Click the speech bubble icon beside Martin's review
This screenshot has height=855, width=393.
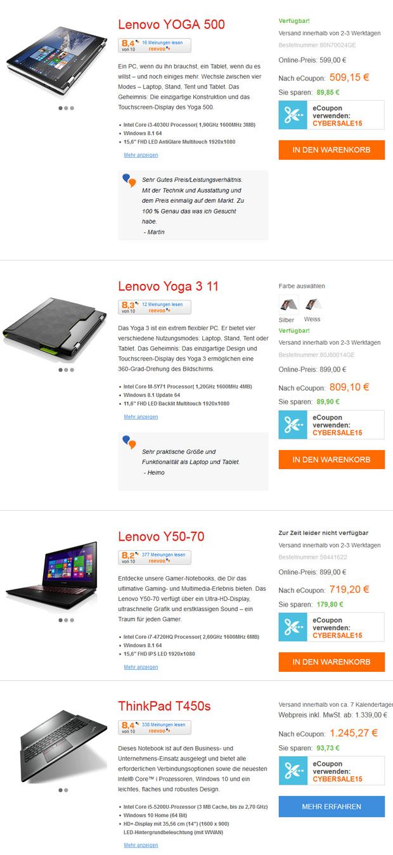click(x=129, y=181)
